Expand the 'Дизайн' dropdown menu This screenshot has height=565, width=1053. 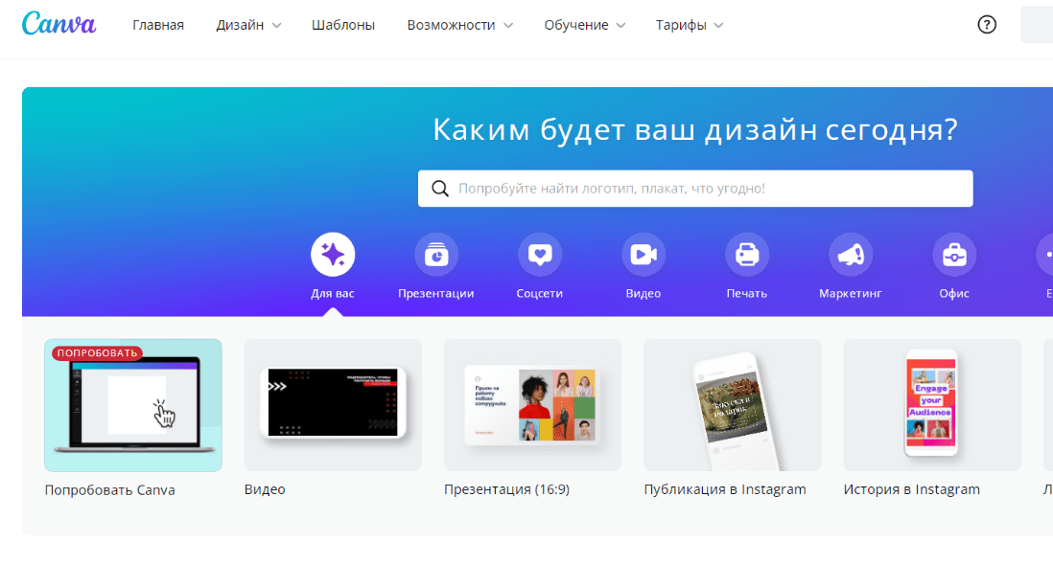(248, 25)
